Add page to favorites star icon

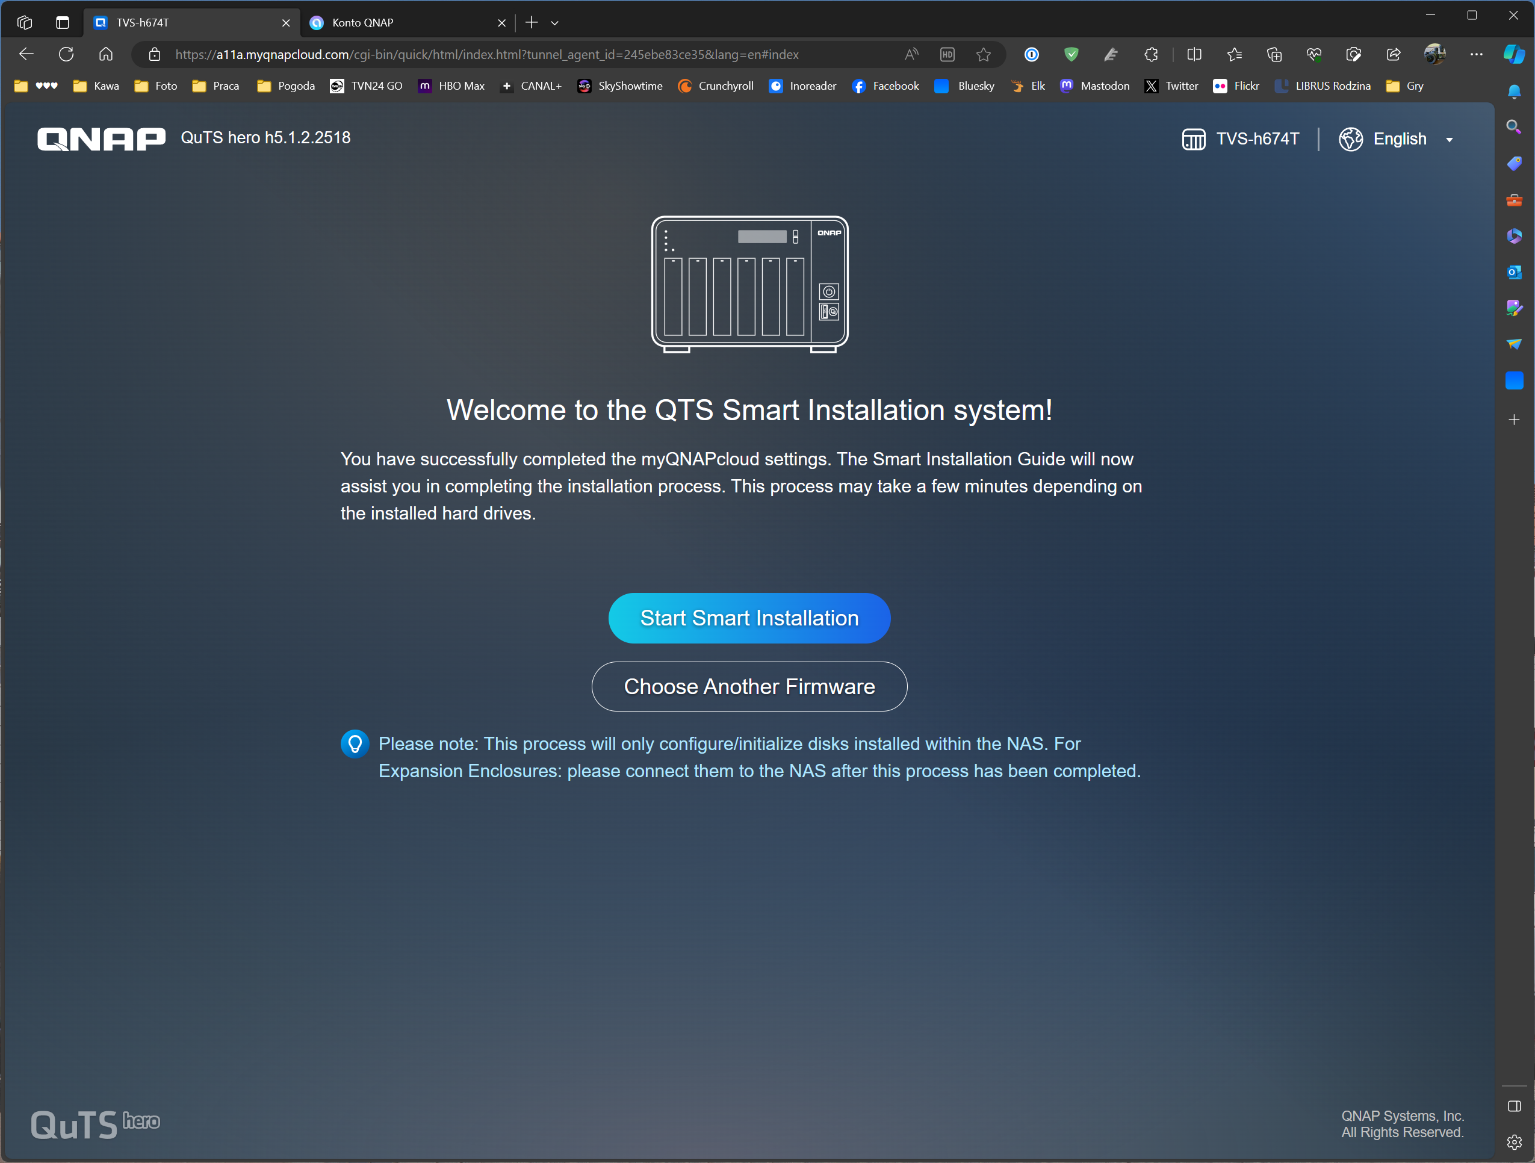click(984, 54)
